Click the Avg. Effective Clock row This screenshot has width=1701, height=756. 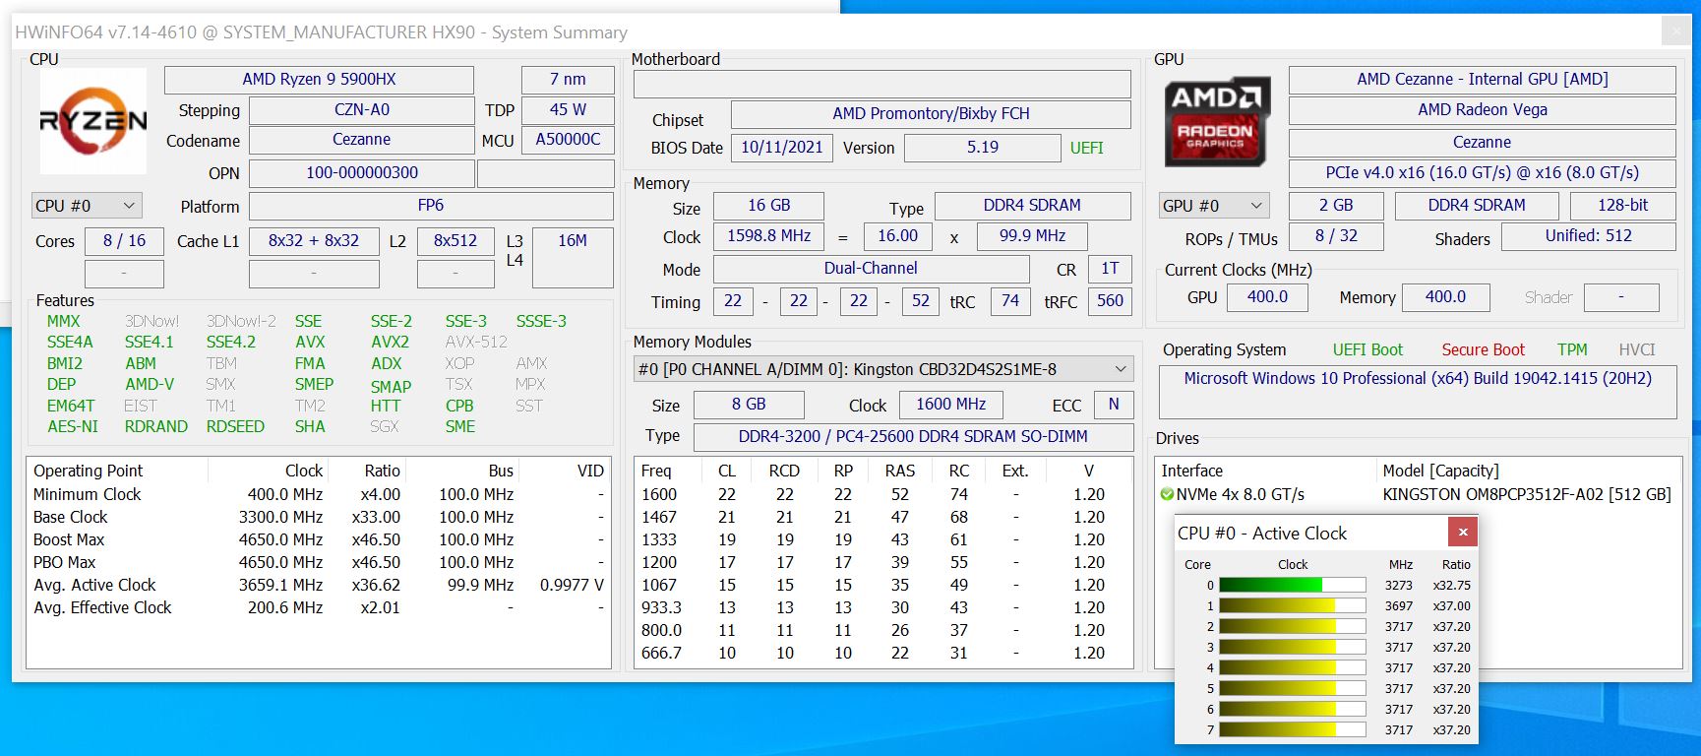[x=318, y=607]
